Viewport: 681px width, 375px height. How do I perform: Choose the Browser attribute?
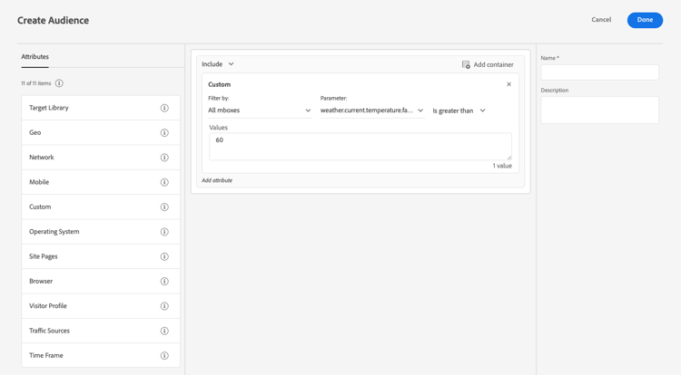click(x=101, y=281)
